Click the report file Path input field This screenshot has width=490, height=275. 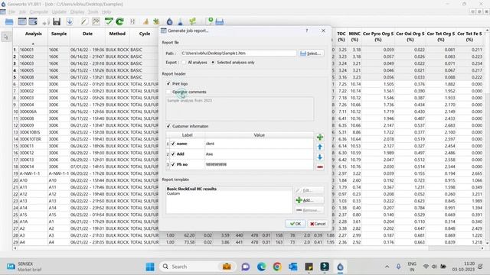pos(238,53)
